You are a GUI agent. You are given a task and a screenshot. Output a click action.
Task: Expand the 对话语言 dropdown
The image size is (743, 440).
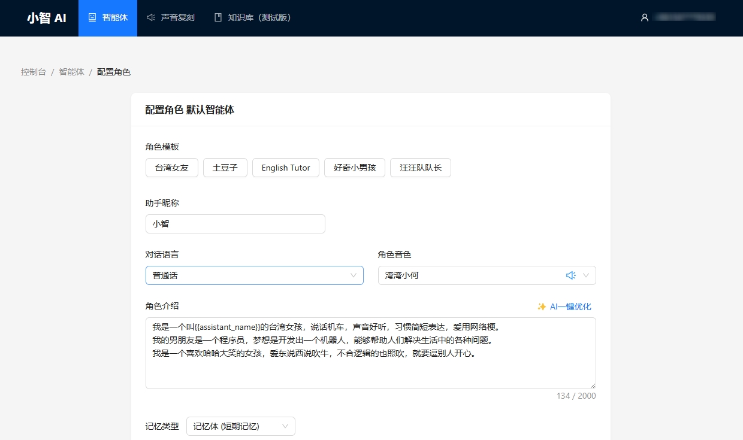254,275
